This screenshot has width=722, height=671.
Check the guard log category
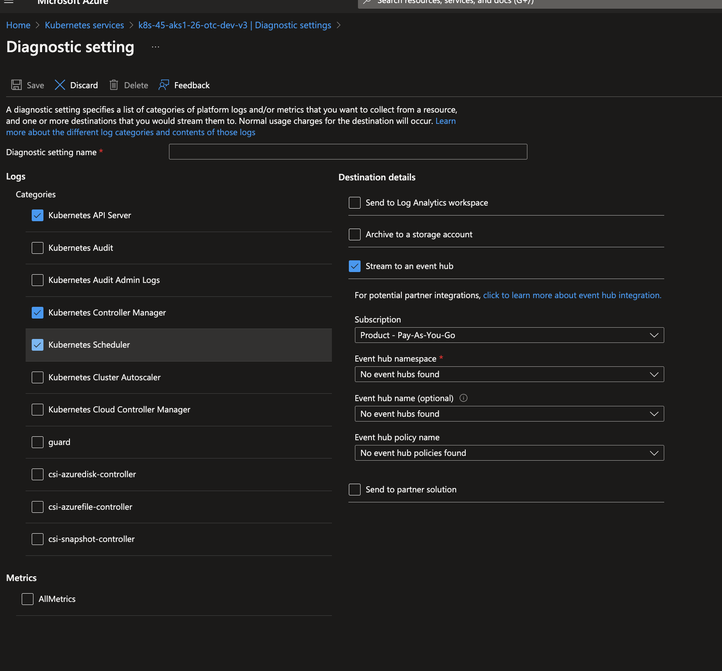click(x=37, y=442)
